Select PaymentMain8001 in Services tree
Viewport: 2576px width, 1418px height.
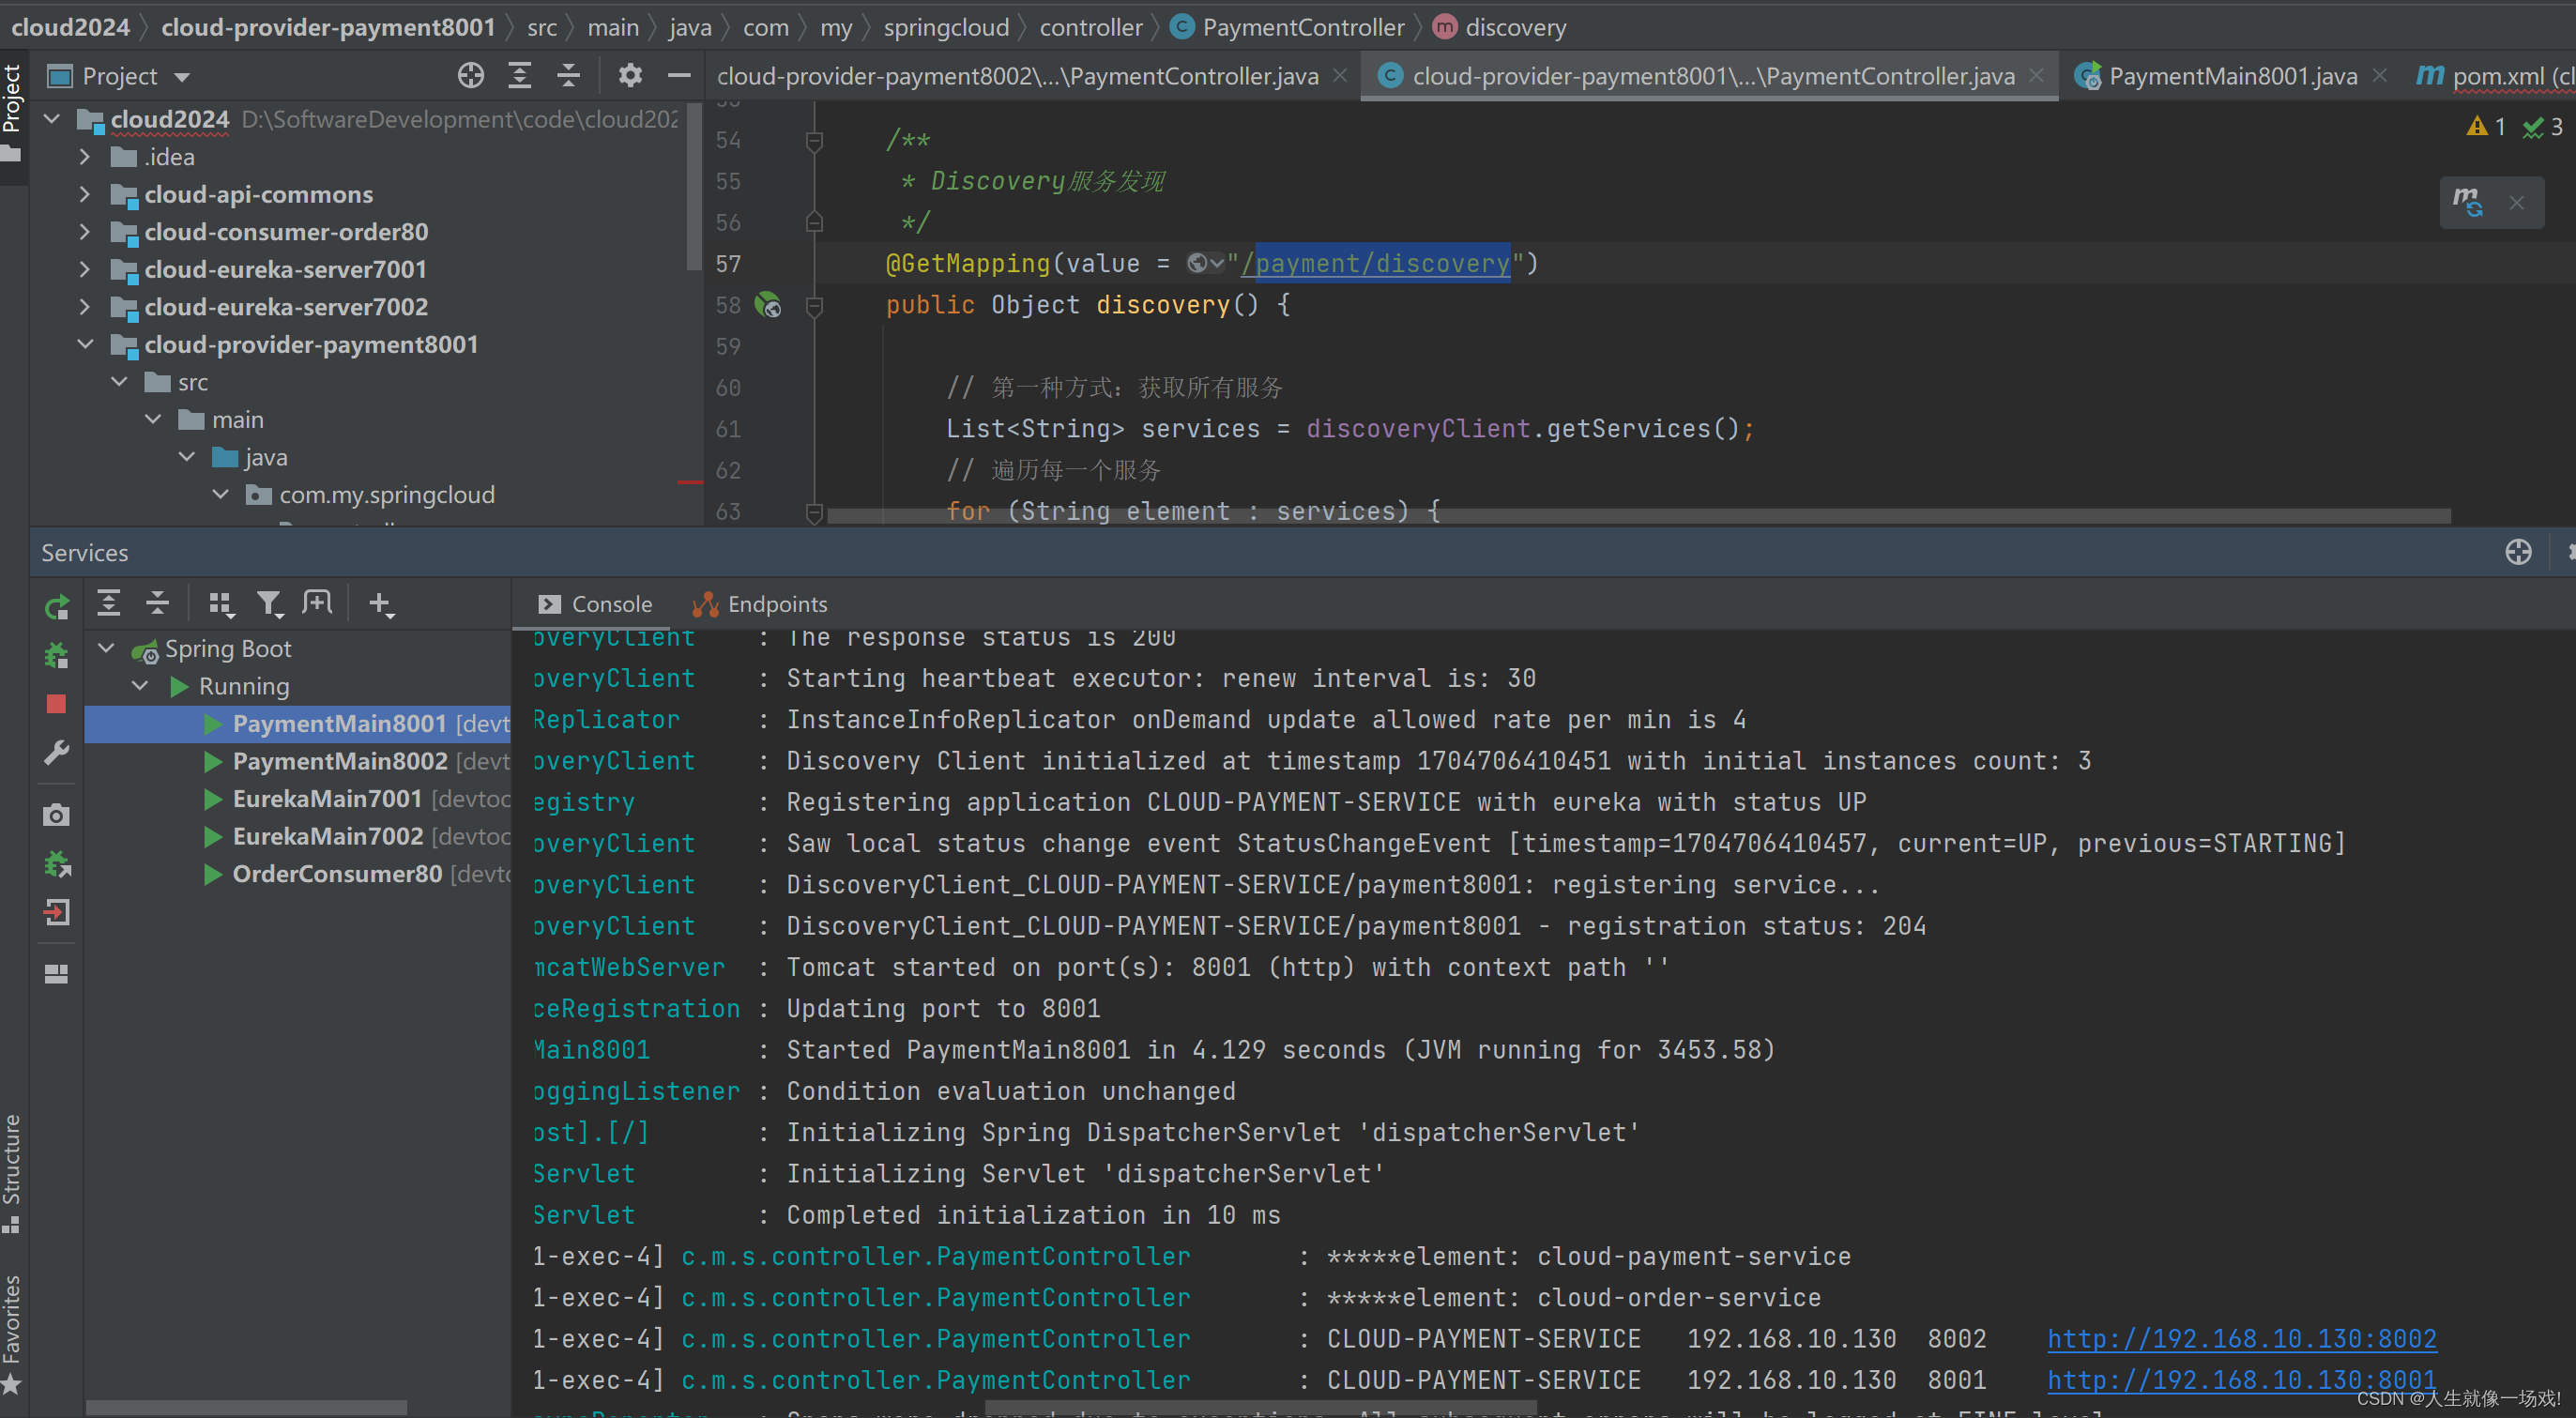tap(297, 724)
